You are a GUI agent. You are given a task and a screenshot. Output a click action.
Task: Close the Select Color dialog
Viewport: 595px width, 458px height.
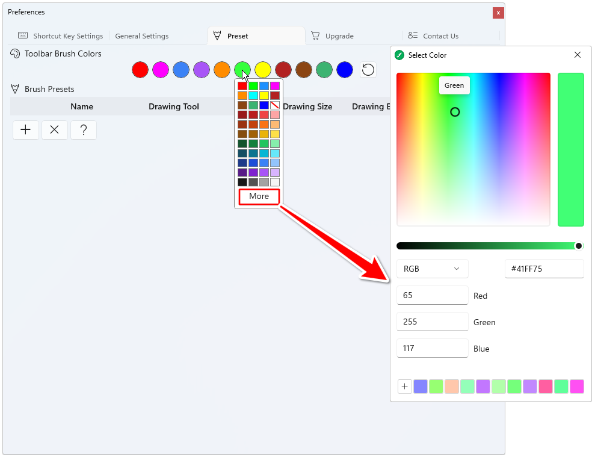[x=577, y=55]
